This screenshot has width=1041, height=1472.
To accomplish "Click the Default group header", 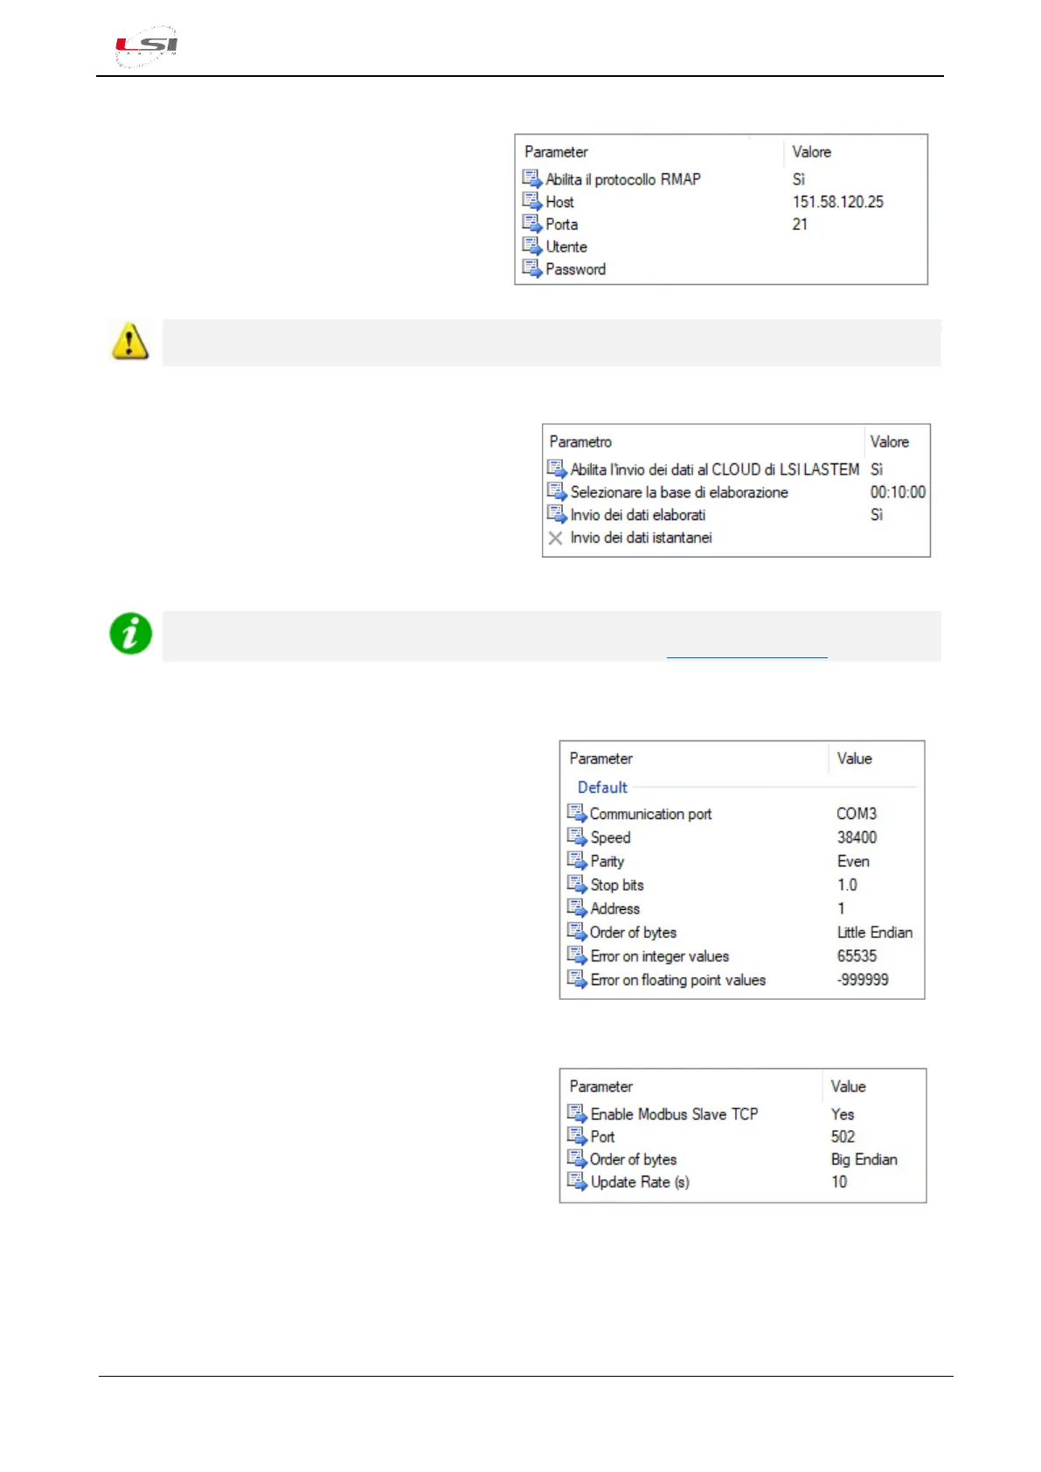I will [x=602, y=788].
